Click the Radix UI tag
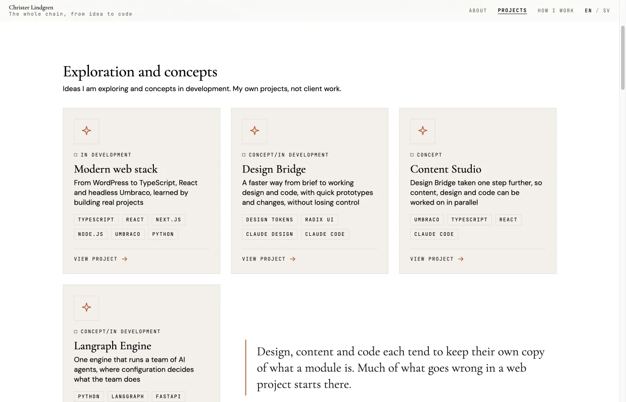 (x=320, y=220)
